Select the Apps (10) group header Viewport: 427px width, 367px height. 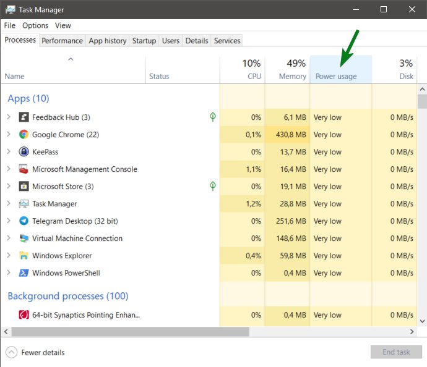[28, 98]
